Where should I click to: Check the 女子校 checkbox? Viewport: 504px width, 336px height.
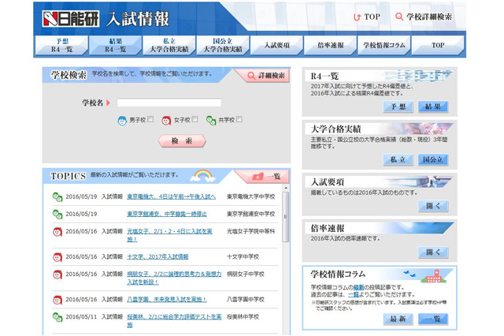click(195, 119)
